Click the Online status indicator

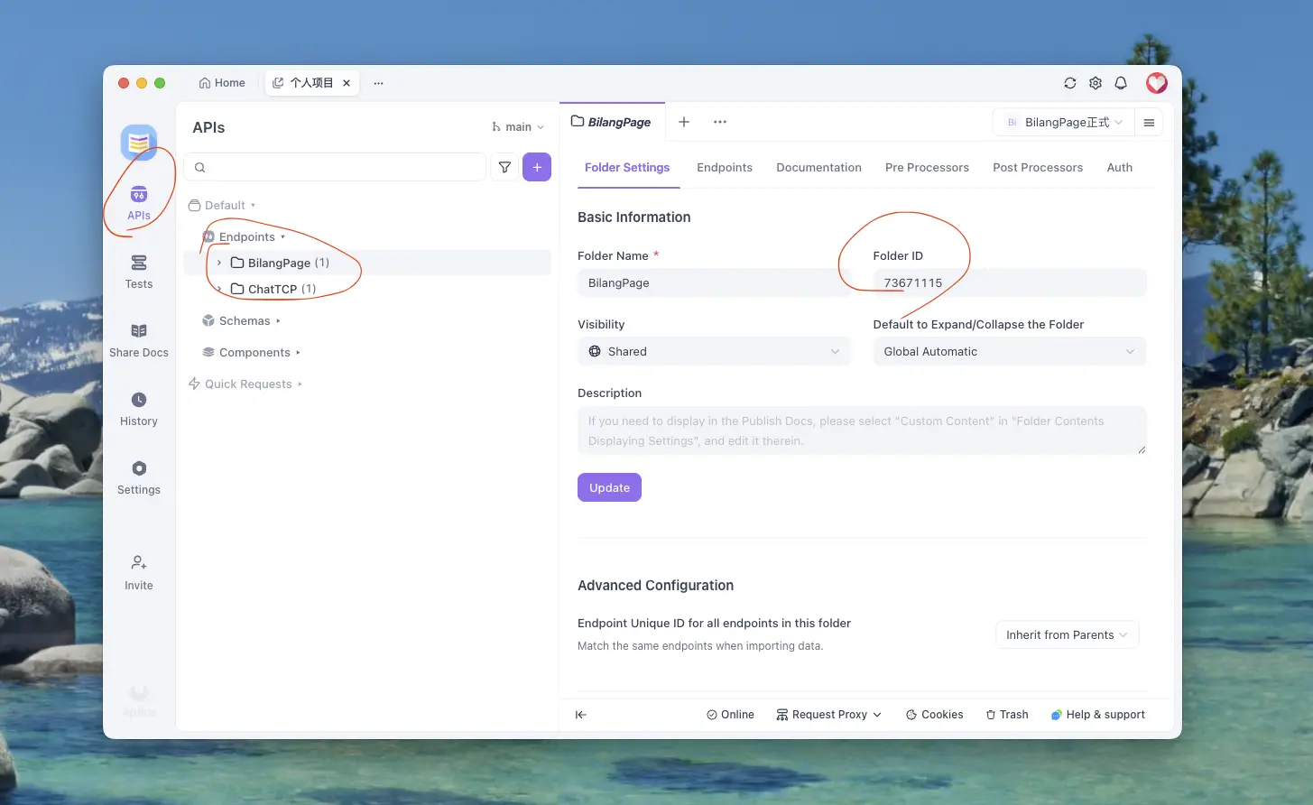[730, 715]
